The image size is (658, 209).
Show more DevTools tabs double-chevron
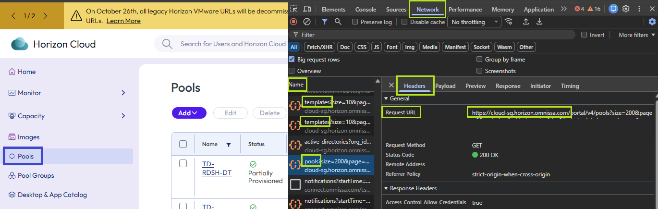point(564,9)
